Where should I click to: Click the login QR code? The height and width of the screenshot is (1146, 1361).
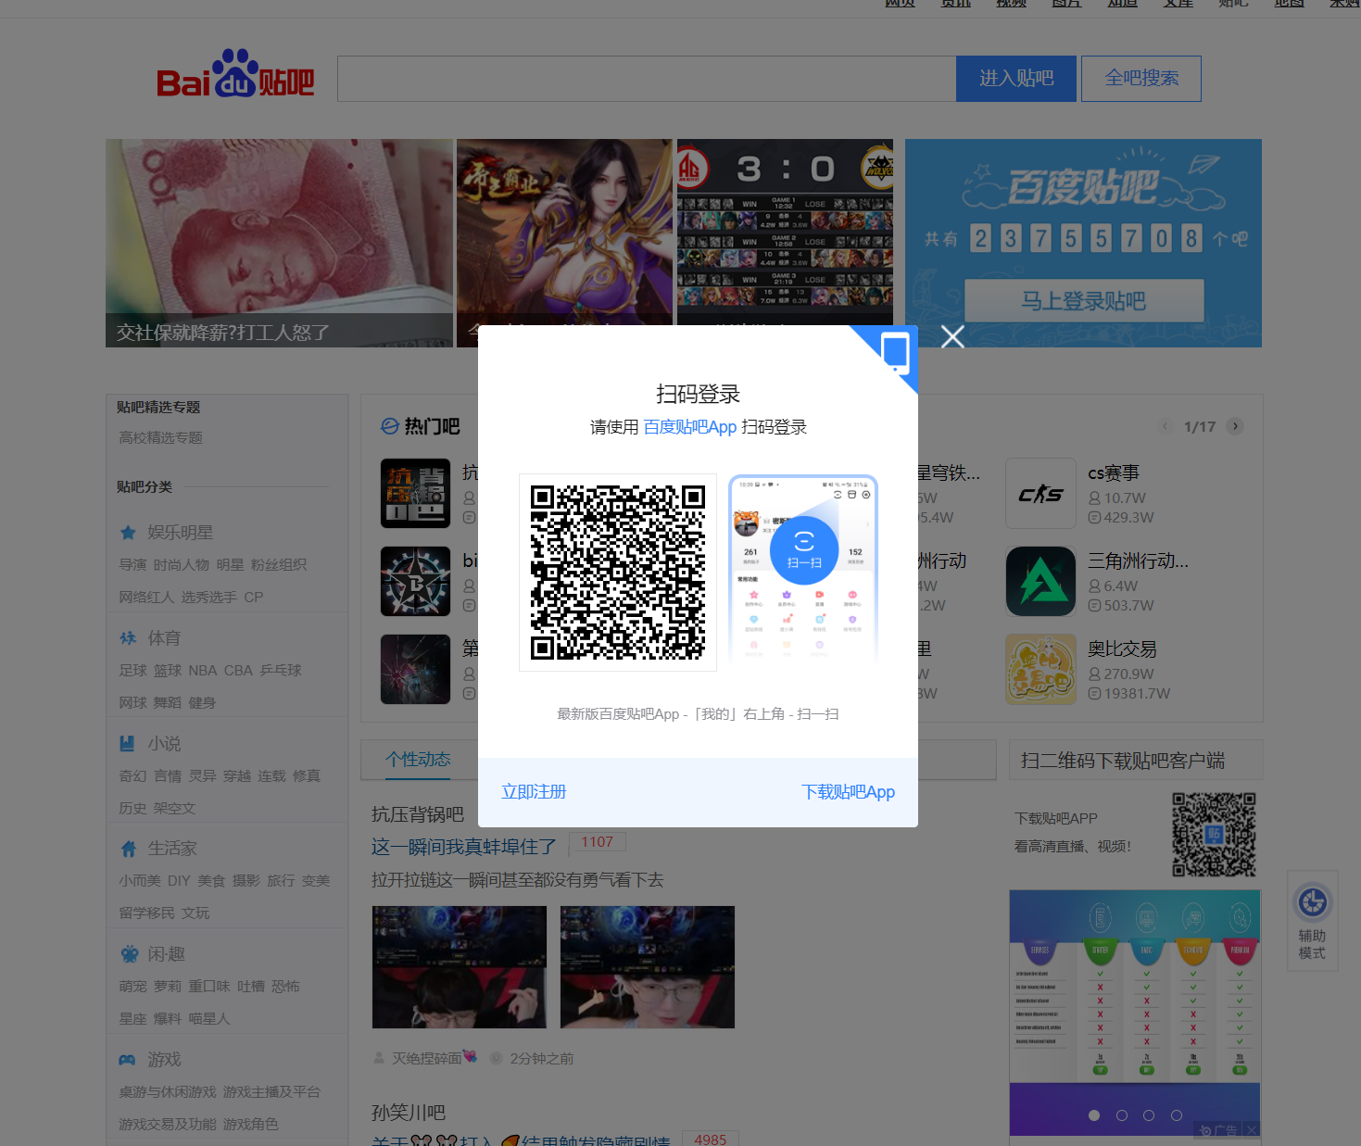(x=618, y=573)
